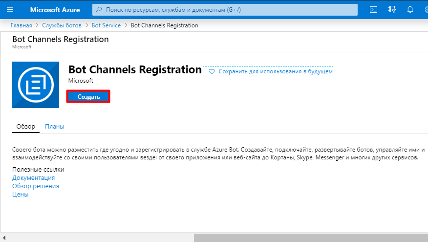
Task: Switch to the Планы tab
Action: (x=55, y=127)
